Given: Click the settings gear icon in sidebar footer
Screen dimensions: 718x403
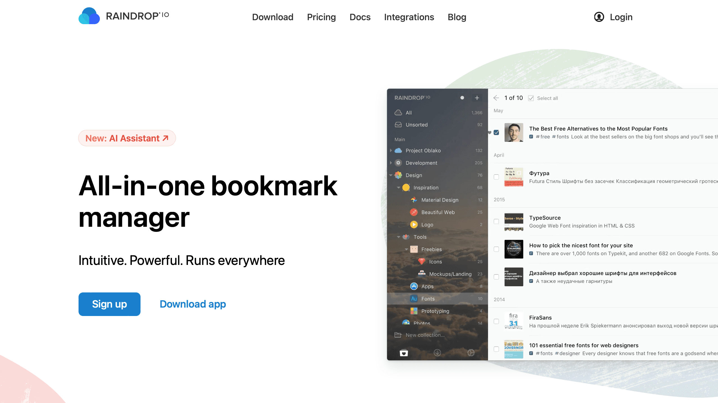Looking at the screenshot, I should tap(471, 353).
